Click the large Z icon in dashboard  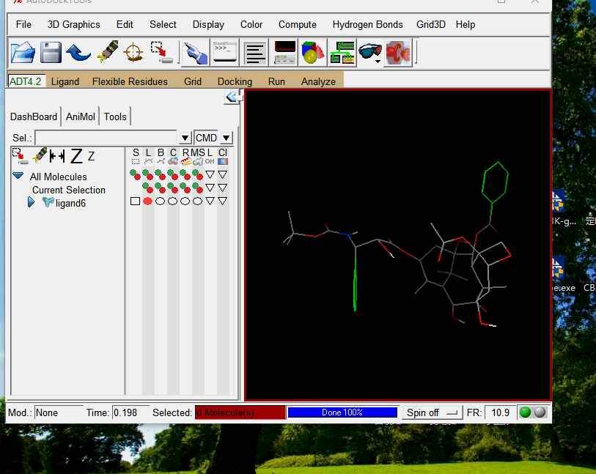point(76,156)
